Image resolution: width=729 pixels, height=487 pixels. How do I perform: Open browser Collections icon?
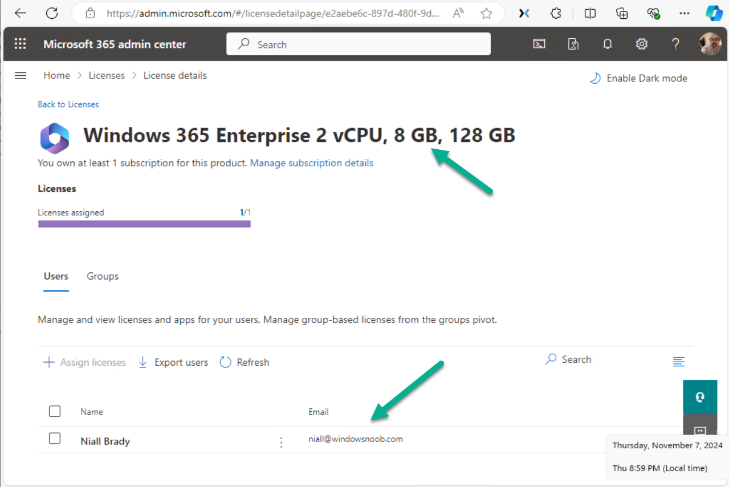pyautogui.click(x=622, y=13)
